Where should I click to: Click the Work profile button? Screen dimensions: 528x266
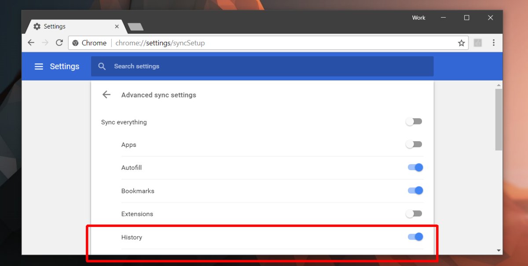[418, 18]
